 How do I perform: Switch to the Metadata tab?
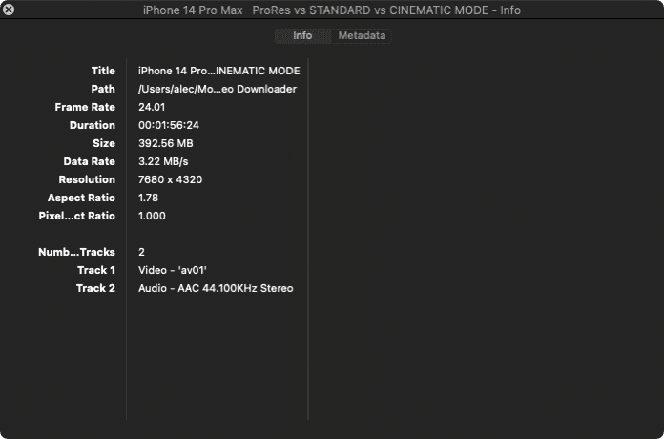pyautogui.click(x=362, y=36)
